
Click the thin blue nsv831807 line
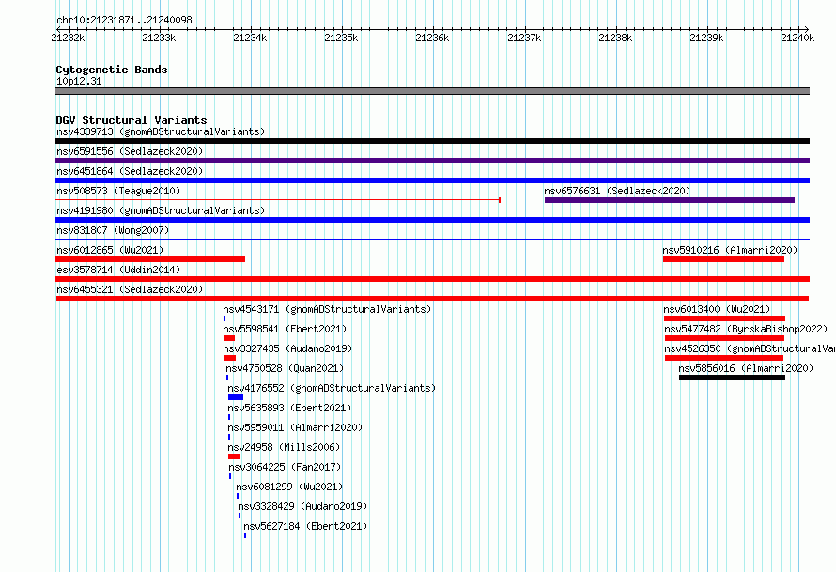[432, 240]
